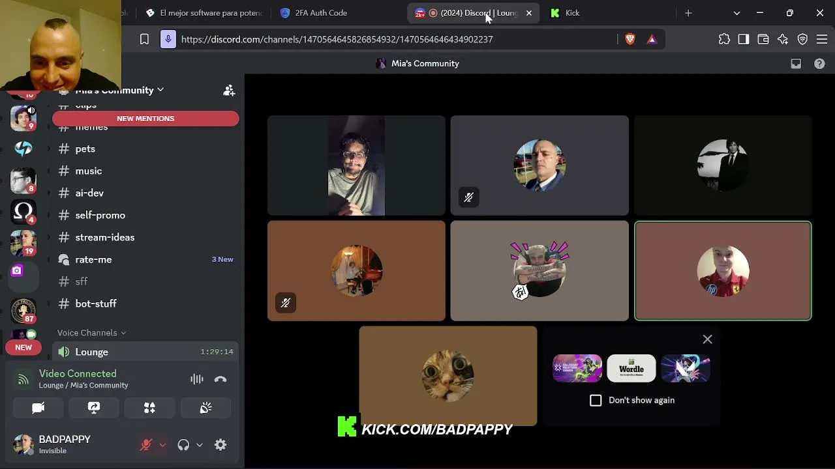Open the Brave VPN icon
Screen dimensions: 835x469
(802, 40)
